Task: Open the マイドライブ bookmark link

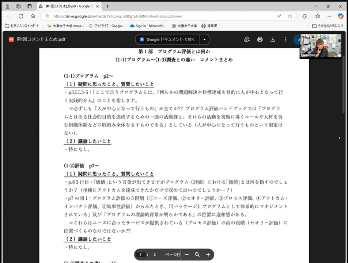Action: tap(107, 26)
